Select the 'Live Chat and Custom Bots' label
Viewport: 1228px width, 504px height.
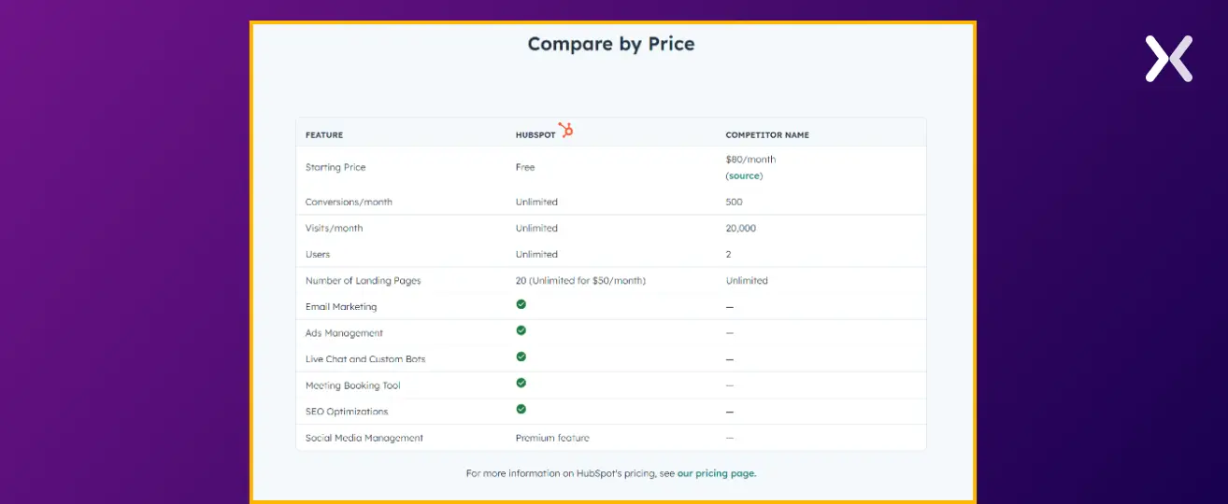365,358
